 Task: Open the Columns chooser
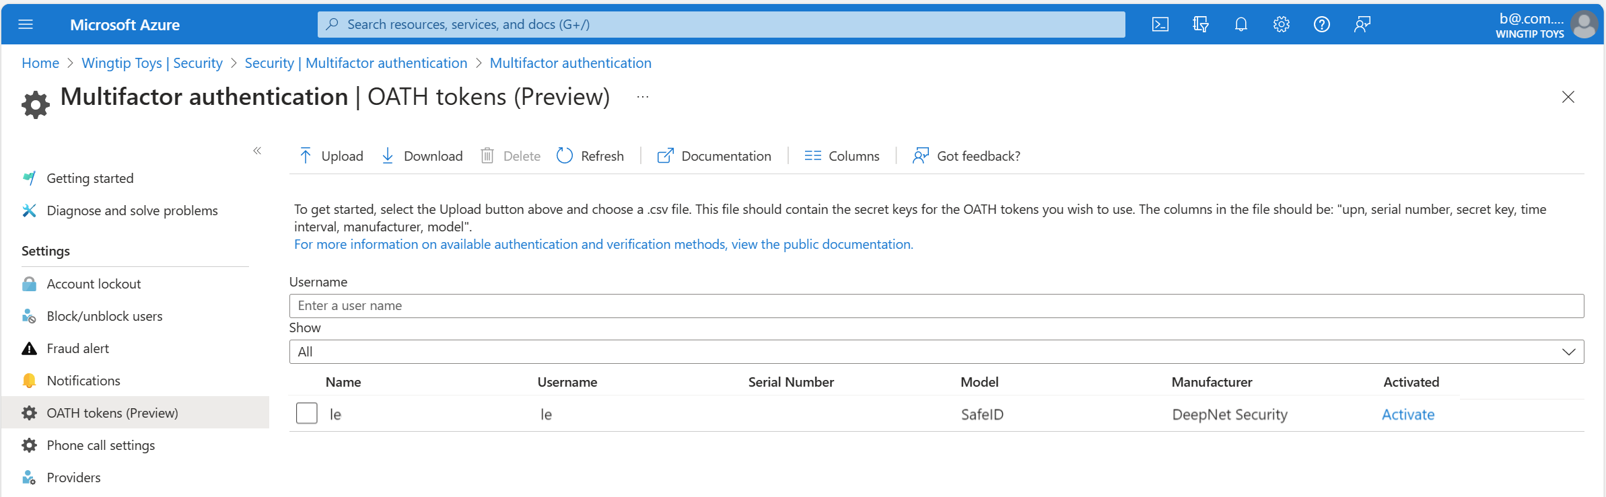click(842, 156)
